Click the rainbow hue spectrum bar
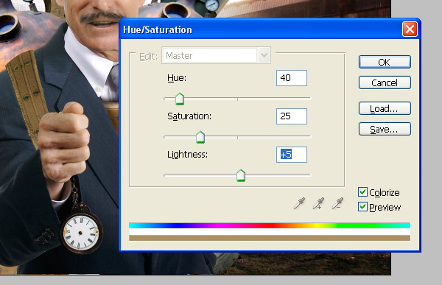Screen dimensions: 442x285 [x=270, y=225]
